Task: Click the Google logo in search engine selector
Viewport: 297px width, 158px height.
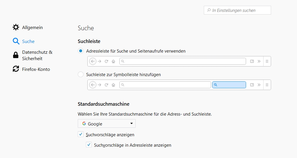Action: click(84, 124)
